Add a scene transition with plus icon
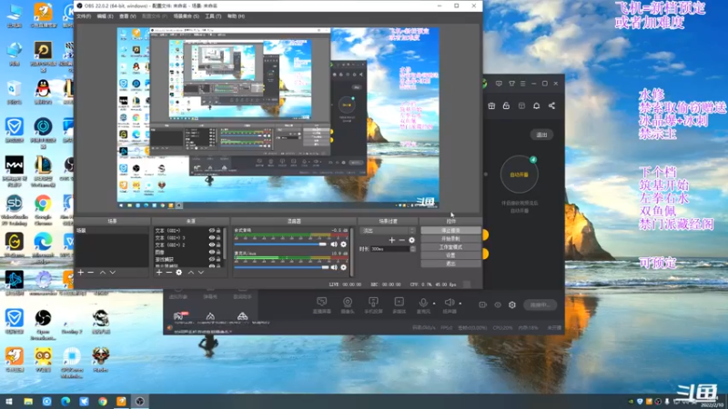Screen dimensions: 728x409 click(x=392, y=240)
